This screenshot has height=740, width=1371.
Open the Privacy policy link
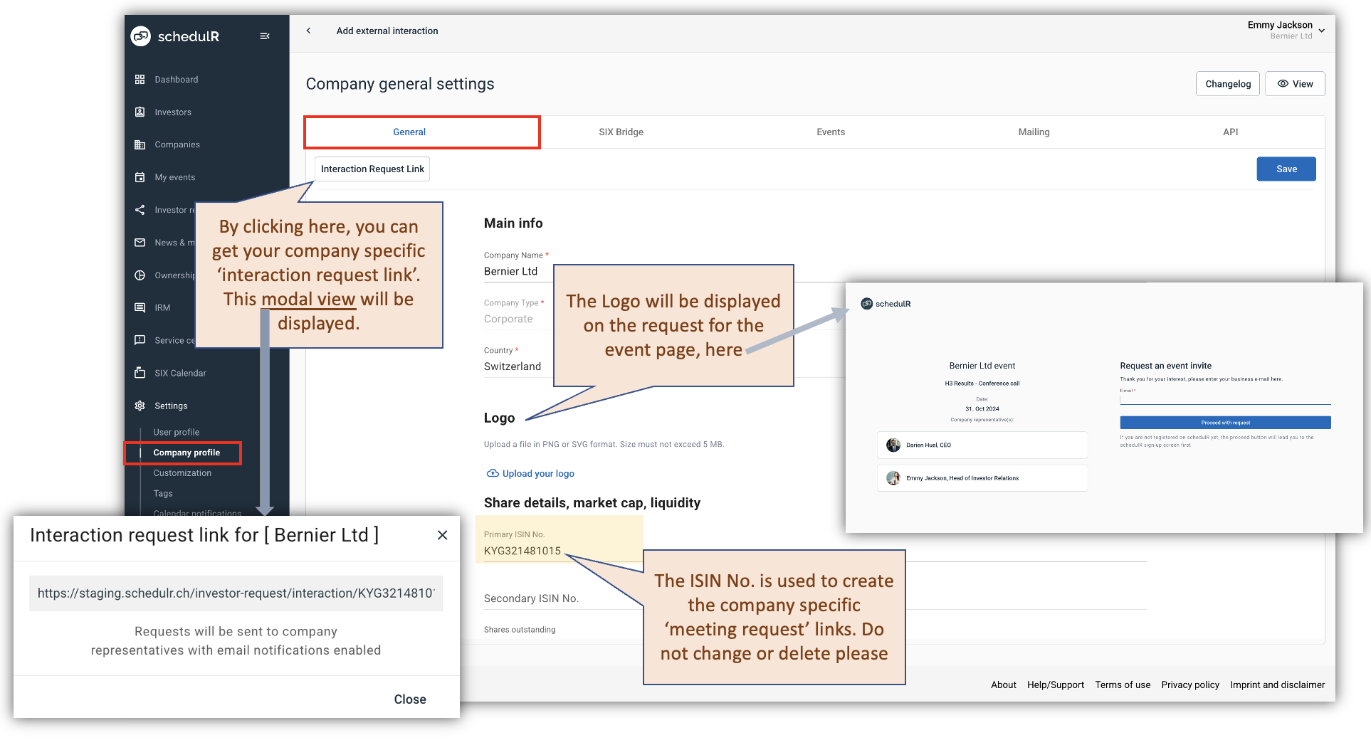tap(1189, 684)
